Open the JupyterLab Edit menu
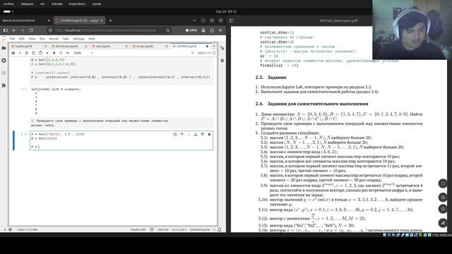This screenshot has height=254, width=452. pyautogui.click(x=22, y=39)
